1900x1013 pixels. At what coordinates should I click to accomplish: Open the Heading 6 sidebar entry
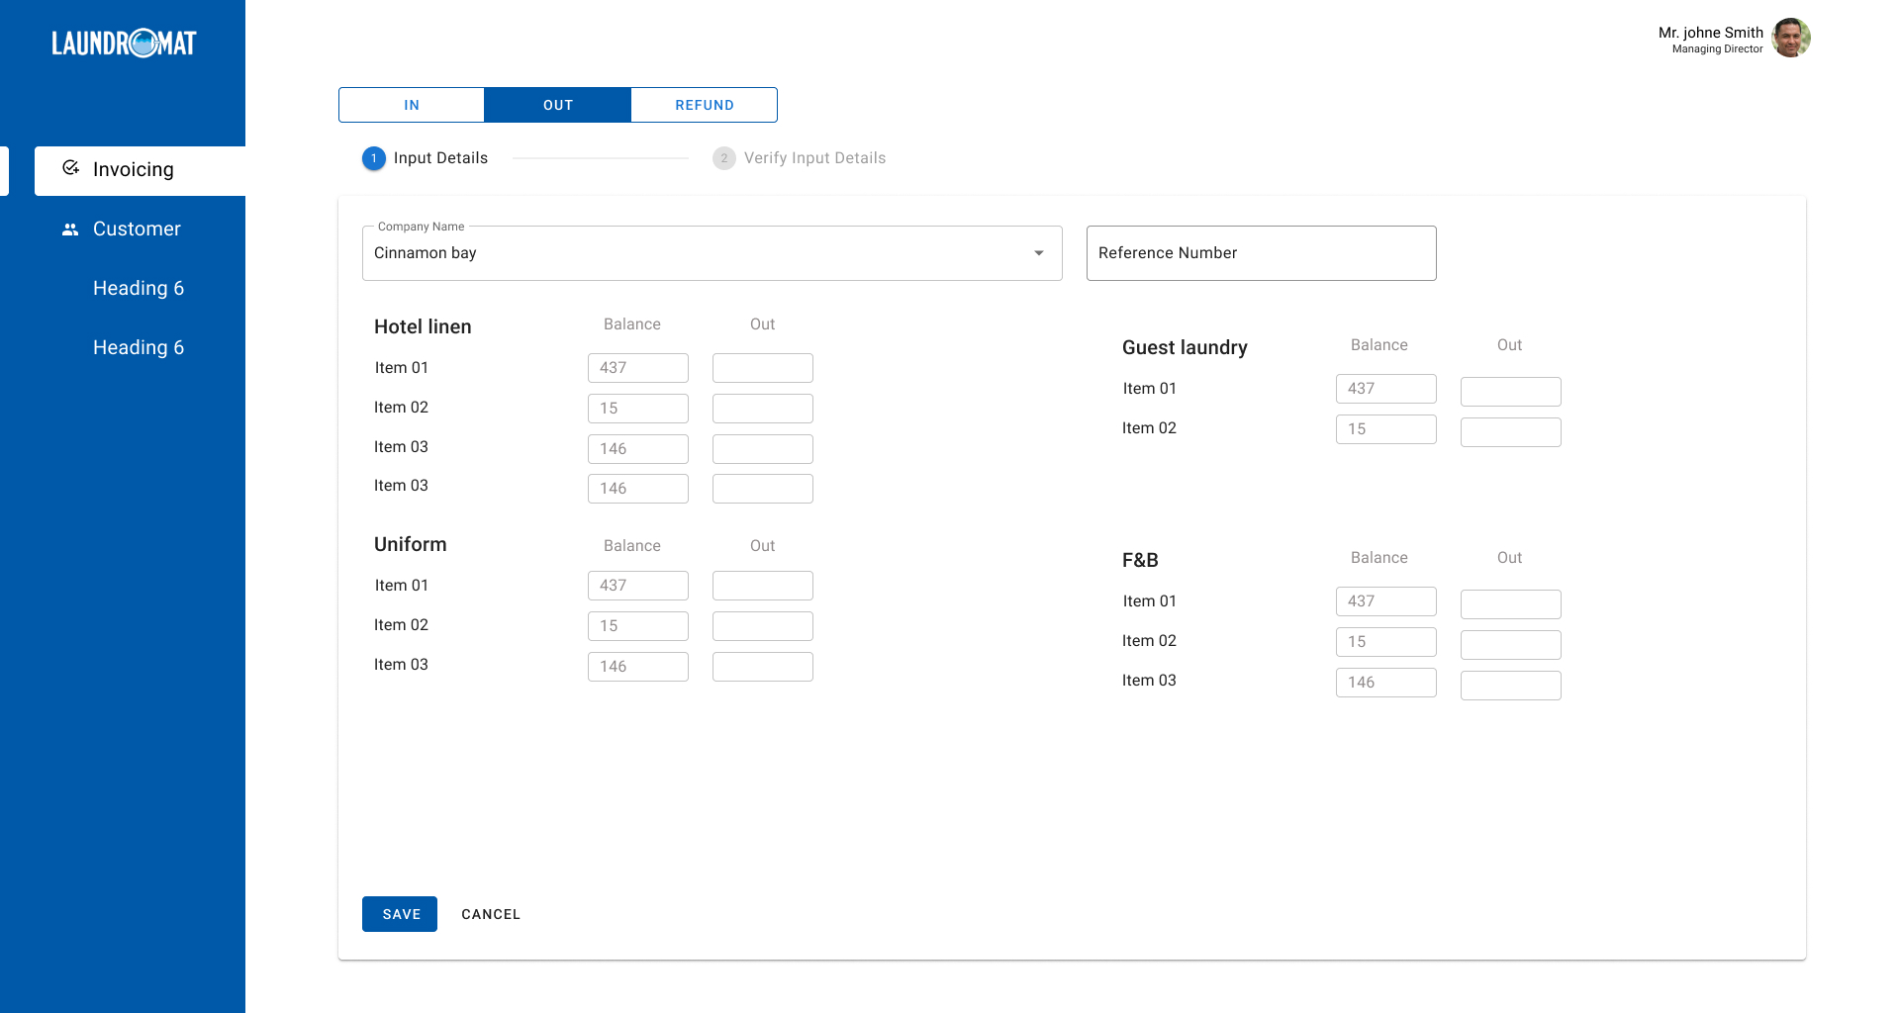[139, 288]
